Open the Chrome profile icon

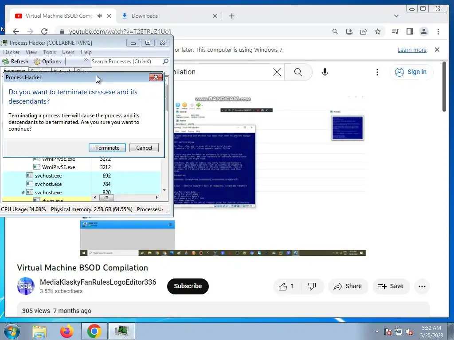tap(423, 31)
